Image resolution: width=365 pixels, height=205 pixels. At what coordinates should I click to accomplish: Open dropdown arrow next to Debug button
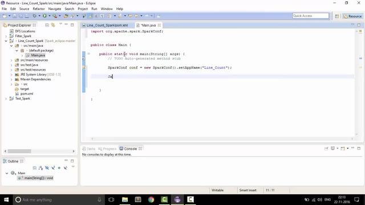pyautogui.click(x=39, y=16)
